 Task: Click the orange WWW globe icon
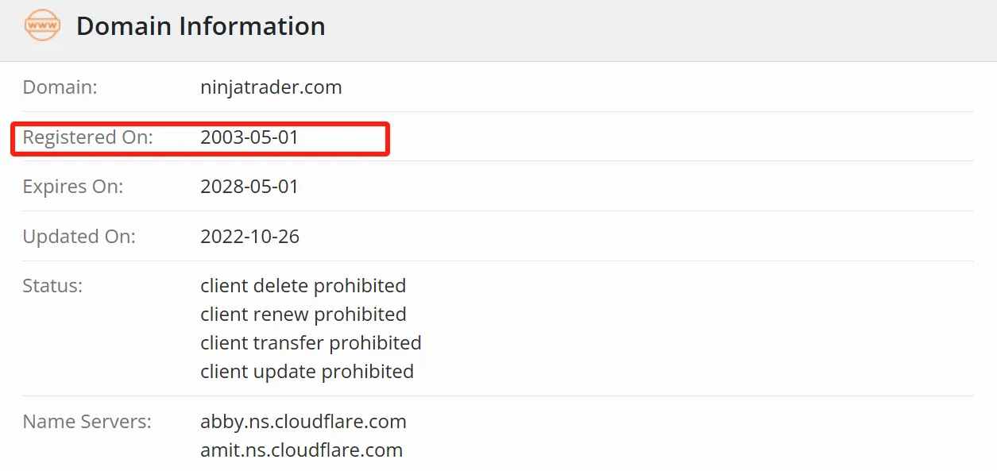[x=43, y=25]
